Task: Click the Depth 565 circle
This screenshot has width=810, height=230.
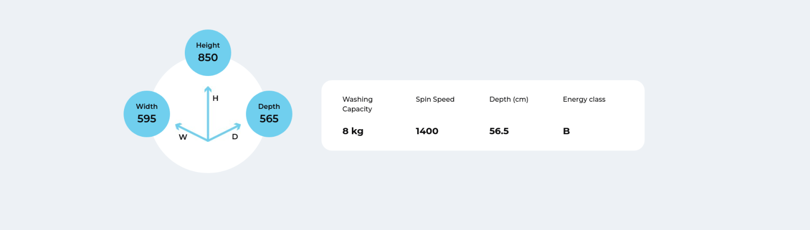Action: [x=269, y=114]
